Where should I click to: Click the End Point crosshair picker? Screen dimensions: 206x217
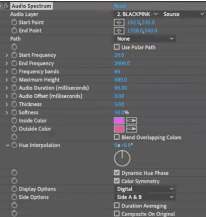click(x=119, y=31)
